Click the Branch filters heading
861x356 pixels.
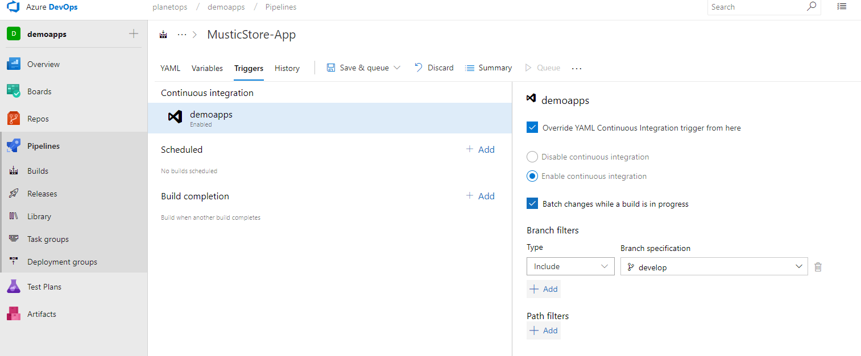(x=553, y=231)
